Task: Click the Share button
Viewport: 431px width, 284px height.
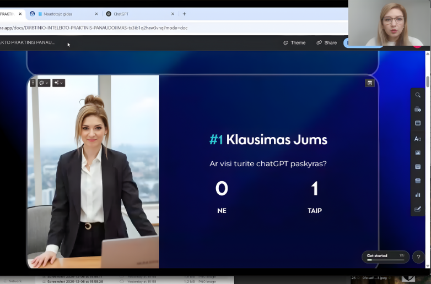Action: click(x=327, y=42)
